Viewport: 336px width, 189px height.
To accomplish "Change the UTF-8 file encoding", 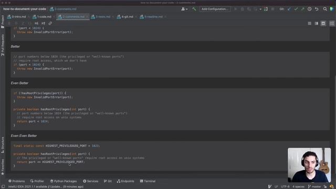I will [285, 187].
